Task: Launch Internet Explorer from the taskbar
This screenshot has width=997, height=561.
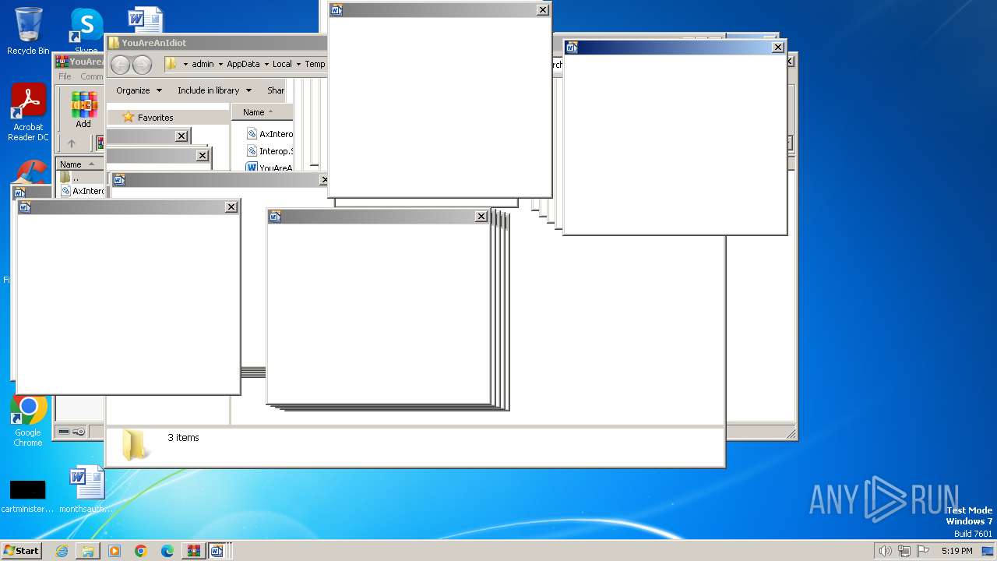Action: click(x=62, y=551)
